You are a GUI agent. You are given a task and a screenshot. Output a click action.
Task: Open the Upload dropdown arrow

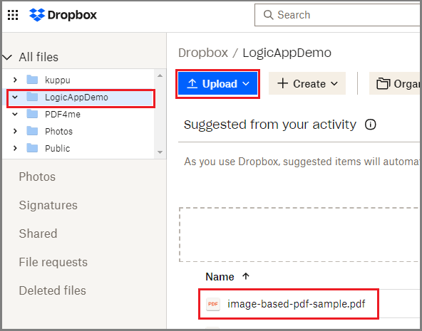[x=246, y=84]
